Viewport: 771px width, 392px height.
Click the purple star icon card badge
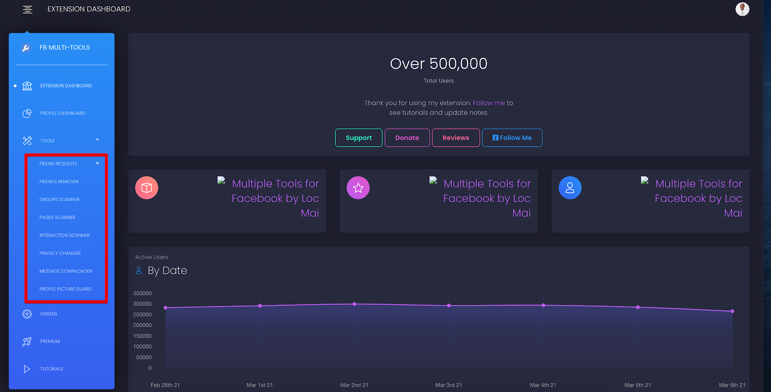coord(358,188)
